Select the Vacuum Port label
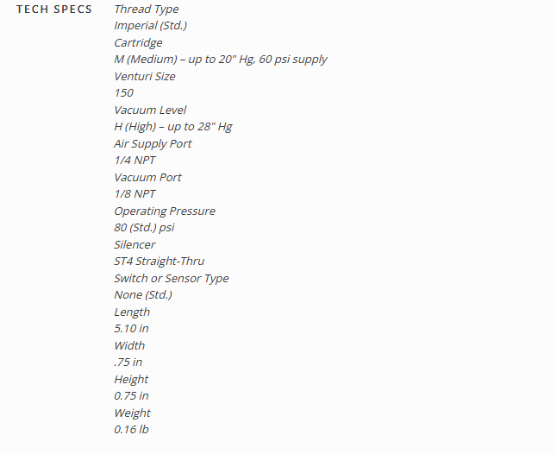Screen dimensions: 557x454 pos(147,178)
